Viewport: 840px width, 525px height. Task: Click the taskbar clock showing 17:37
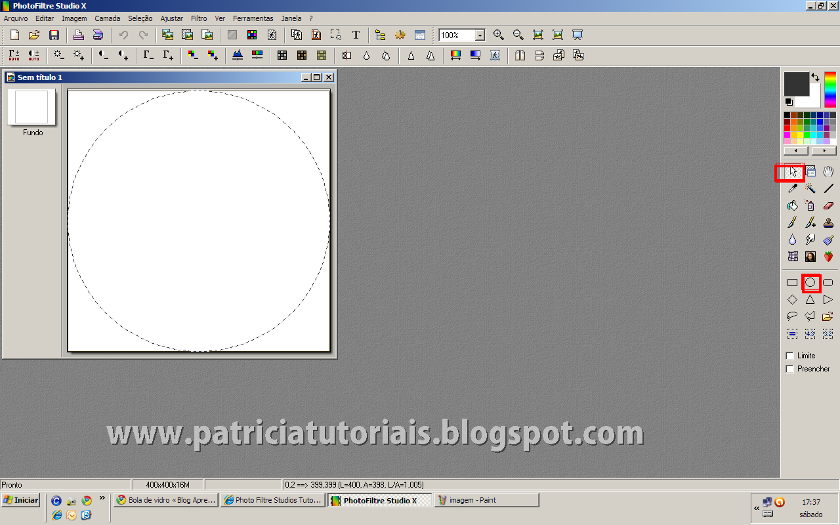pyautogui.click(x=811, y=502)
